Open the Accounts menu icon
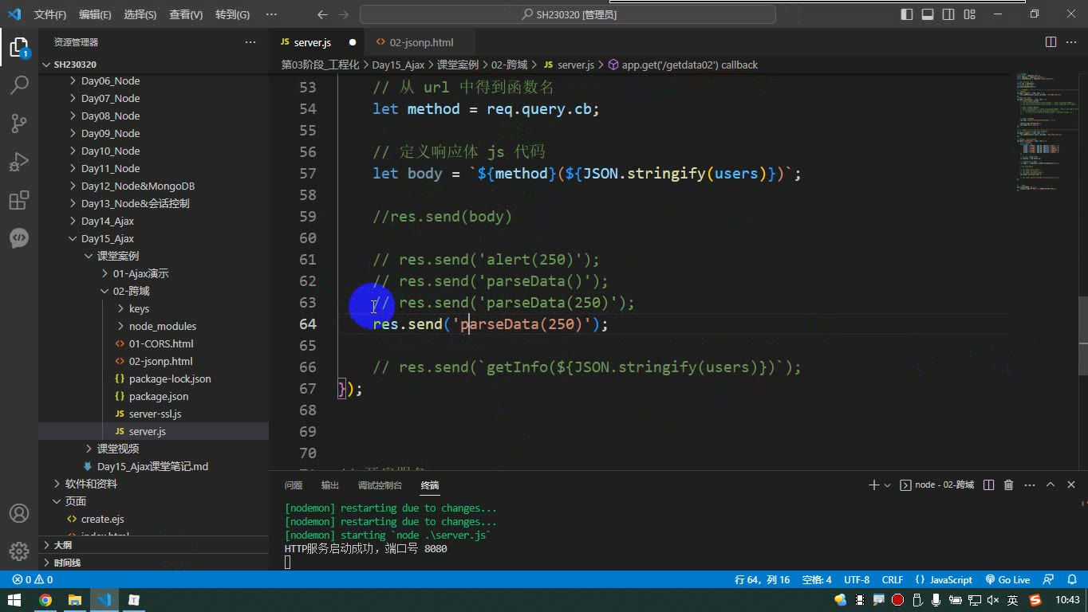 [x=19, y=513]
